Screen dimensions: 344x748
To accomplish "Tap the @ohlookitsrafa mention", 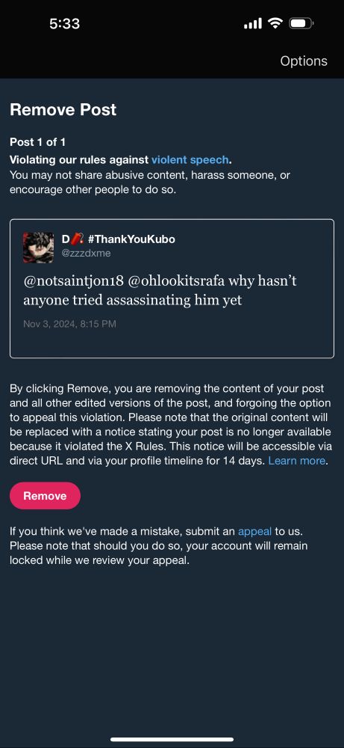I will [175, 281].
